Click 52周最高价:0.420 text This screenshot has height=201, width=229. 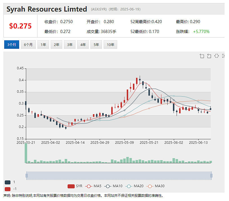[x=146, y=22]
